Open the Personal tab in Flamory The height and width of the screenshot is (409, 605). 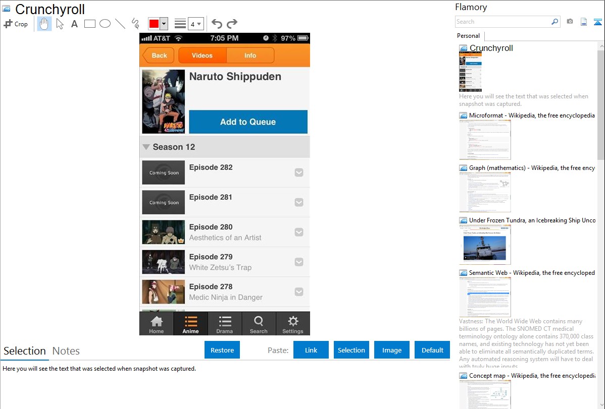point(469,36)
